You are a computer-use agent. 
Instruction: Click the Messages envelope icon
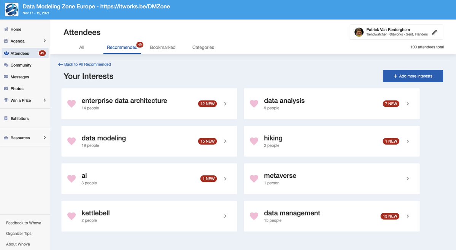coord(6,77)
